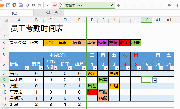Click the icon left of the search magnifier

tap(169, 5)
